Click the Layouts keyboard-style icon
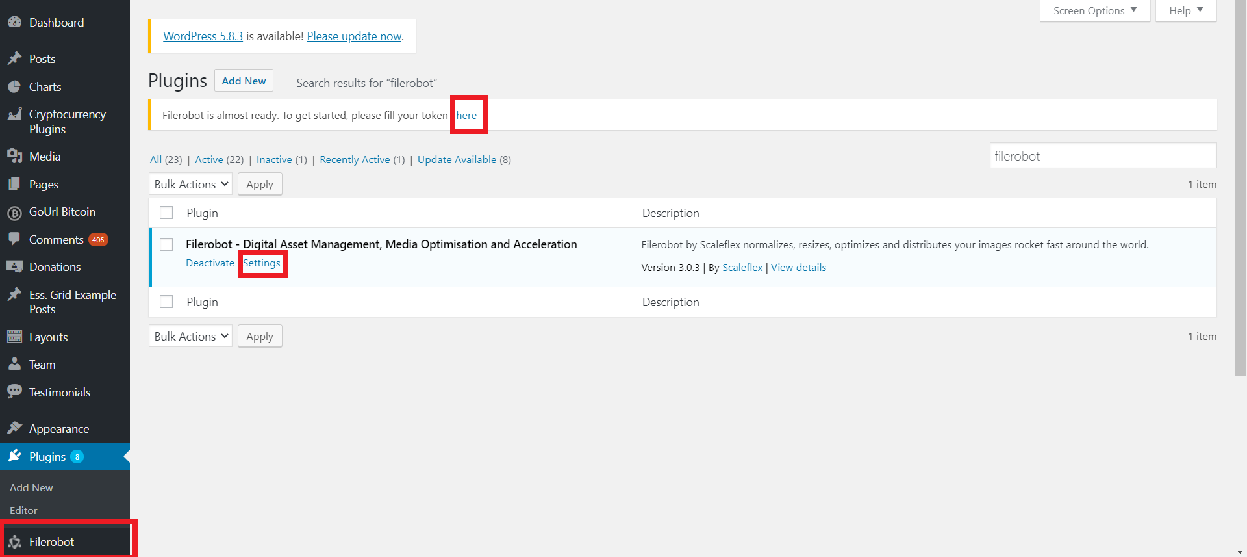 click(x=14, y=337)
